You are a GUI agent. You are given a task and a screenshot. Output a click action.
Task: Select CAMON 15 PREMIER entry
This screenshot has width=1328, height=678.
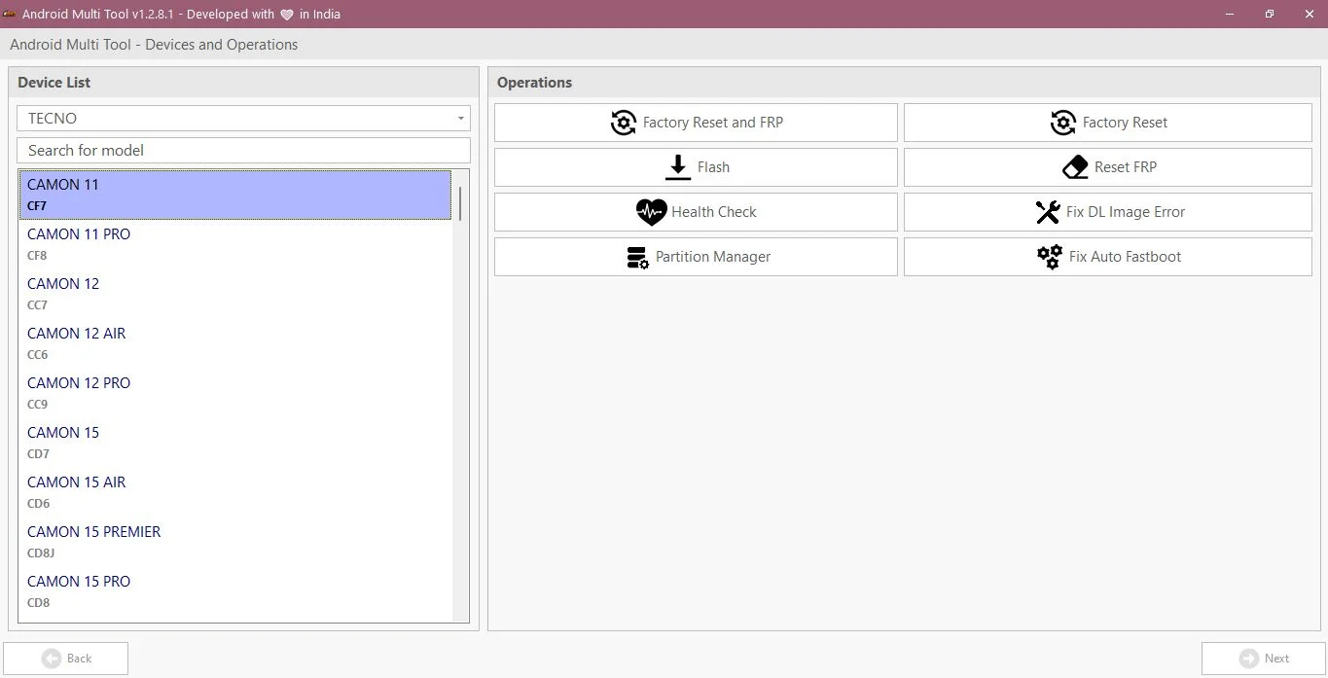coord(235,542)
